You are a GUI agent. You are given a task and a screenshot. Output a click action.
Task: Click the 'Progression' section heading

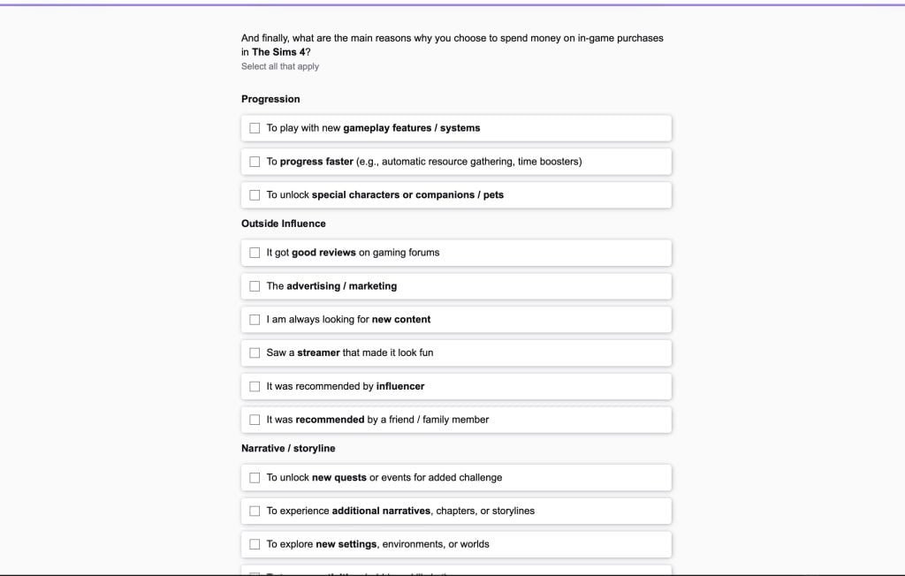coord(270,99)
